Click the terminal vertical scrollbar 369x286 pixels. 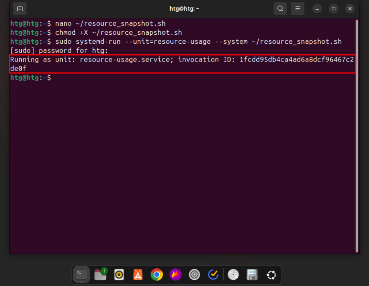tap(357, 136)
